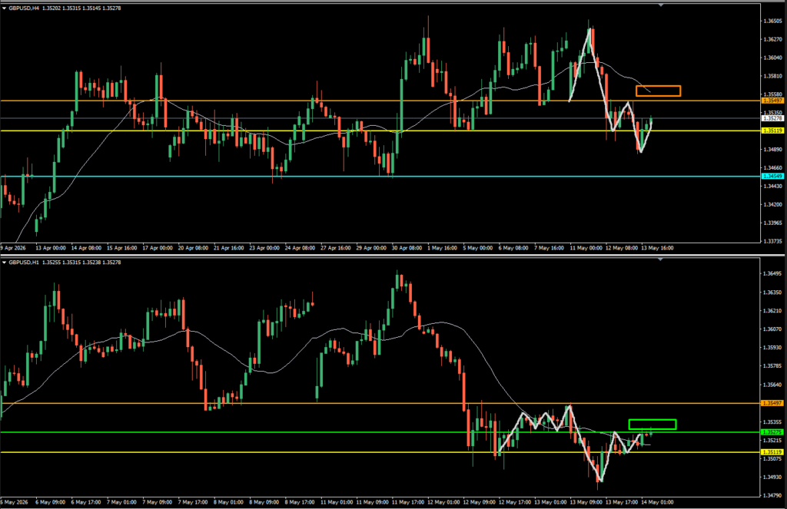Click the yellow 1.35119 price label on H1 chart
The width and height of the screenshot is (787, 509).
click(773, 452)
